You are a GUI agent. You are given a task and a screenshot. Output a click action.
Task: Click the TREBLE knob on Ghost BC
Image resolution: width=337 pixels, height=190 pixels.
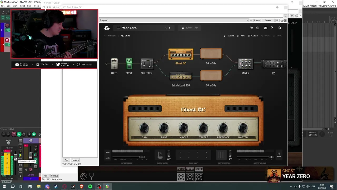pos(204,128)
